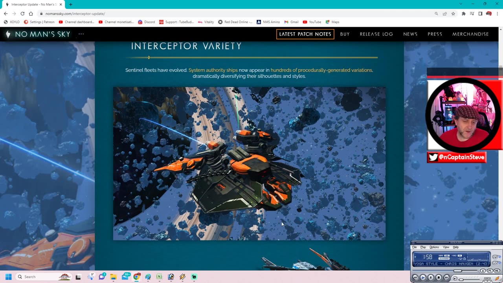503x283 pixels.
Task: Stop Winamp playback
Action: (439, 277)
